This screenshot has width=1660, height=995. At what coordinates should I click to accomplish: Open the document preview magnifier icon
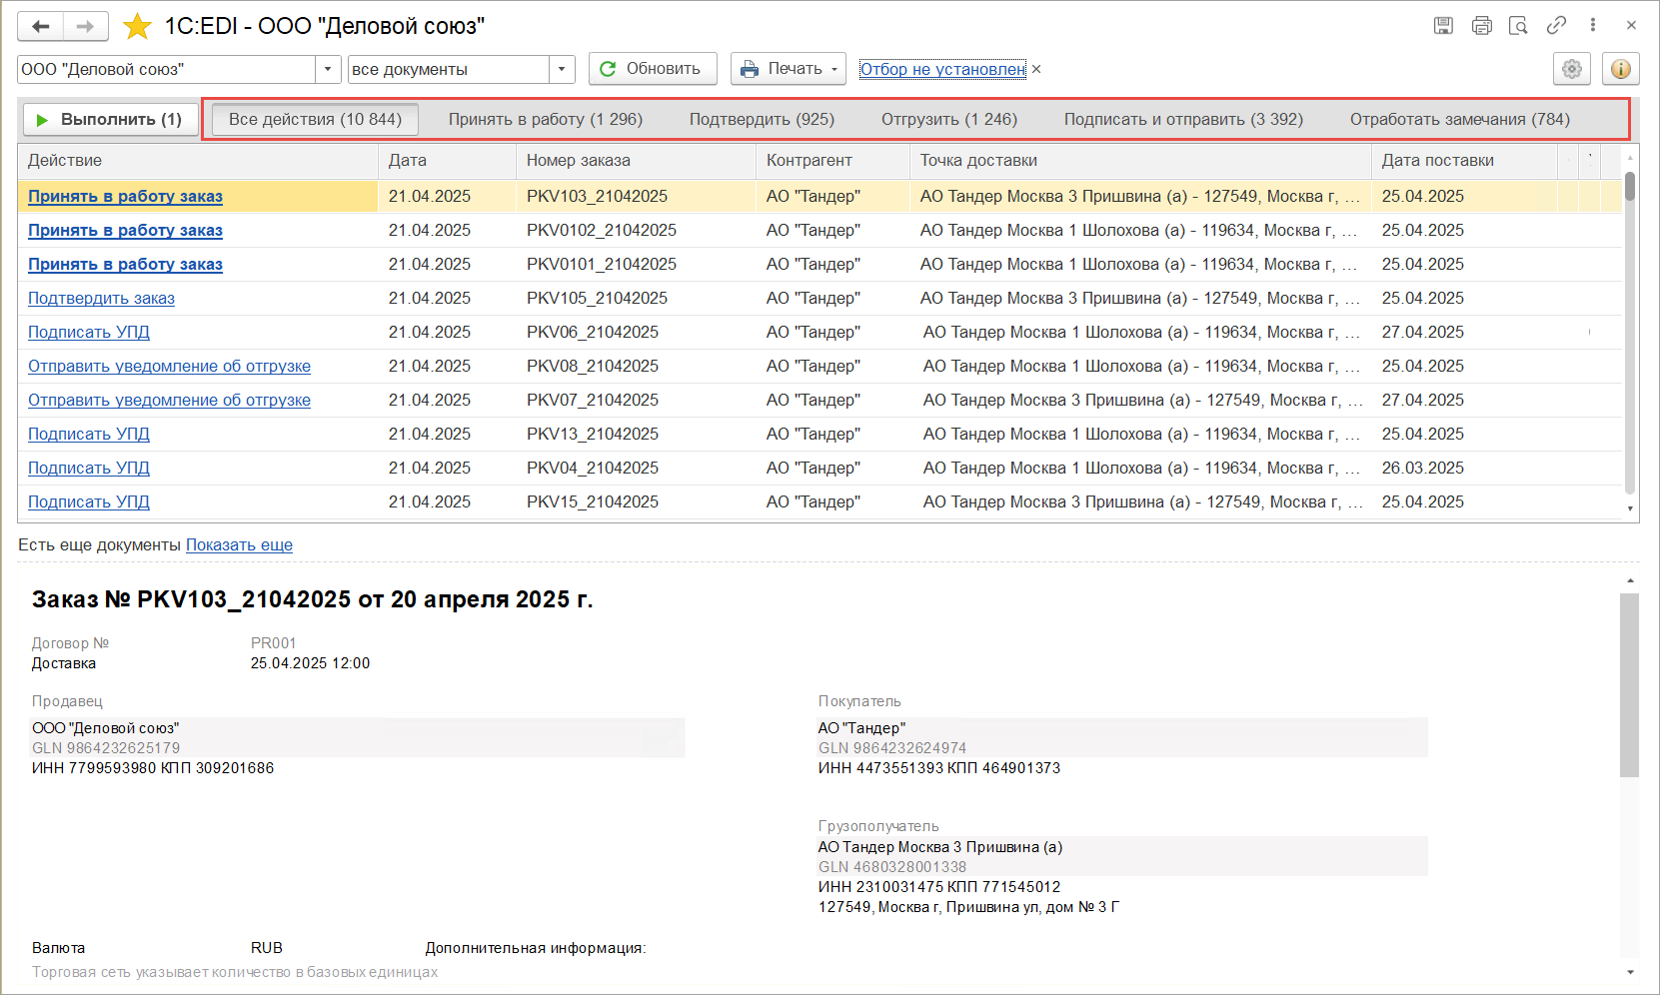tap(1518, 26)
